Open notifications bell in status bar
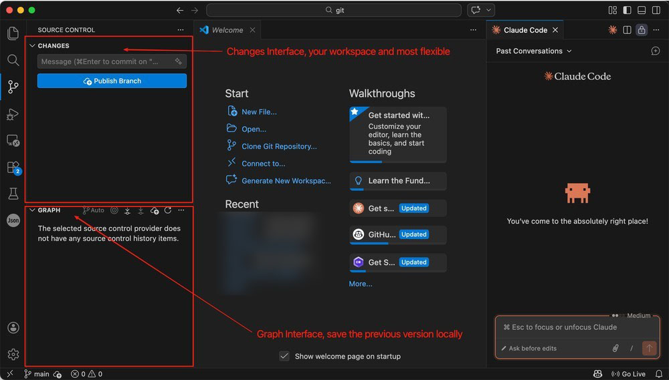Viewport: 669px width, 380px height. coord(659,373)
